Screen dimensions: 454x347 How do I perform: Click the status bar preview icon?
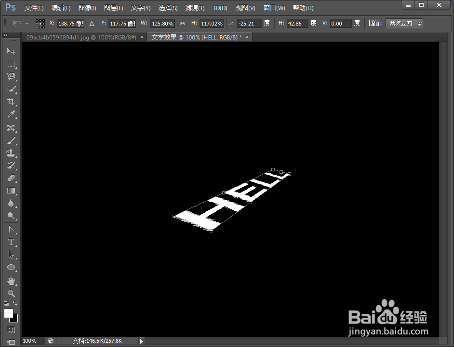51,341
